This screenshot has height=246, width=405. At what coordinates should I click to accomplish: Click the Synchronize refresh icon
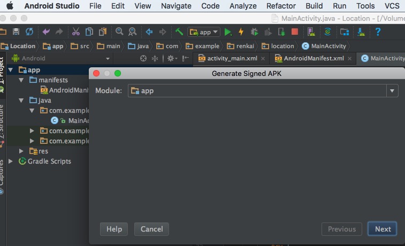point(29,32)
